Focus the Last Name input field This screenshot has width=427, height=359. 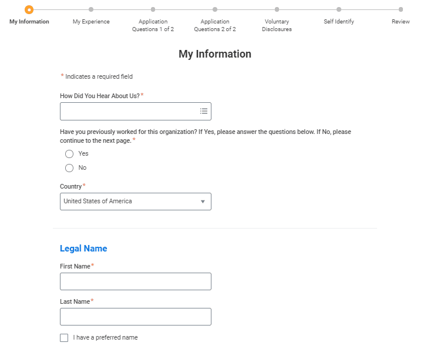coord(136,317)
